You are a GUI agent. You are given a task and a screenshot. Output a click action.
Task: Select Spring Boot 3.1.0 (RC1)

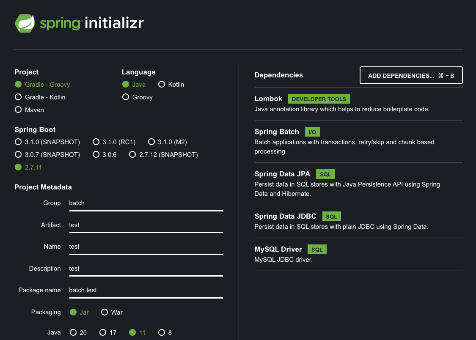click(x=114, y=142)
